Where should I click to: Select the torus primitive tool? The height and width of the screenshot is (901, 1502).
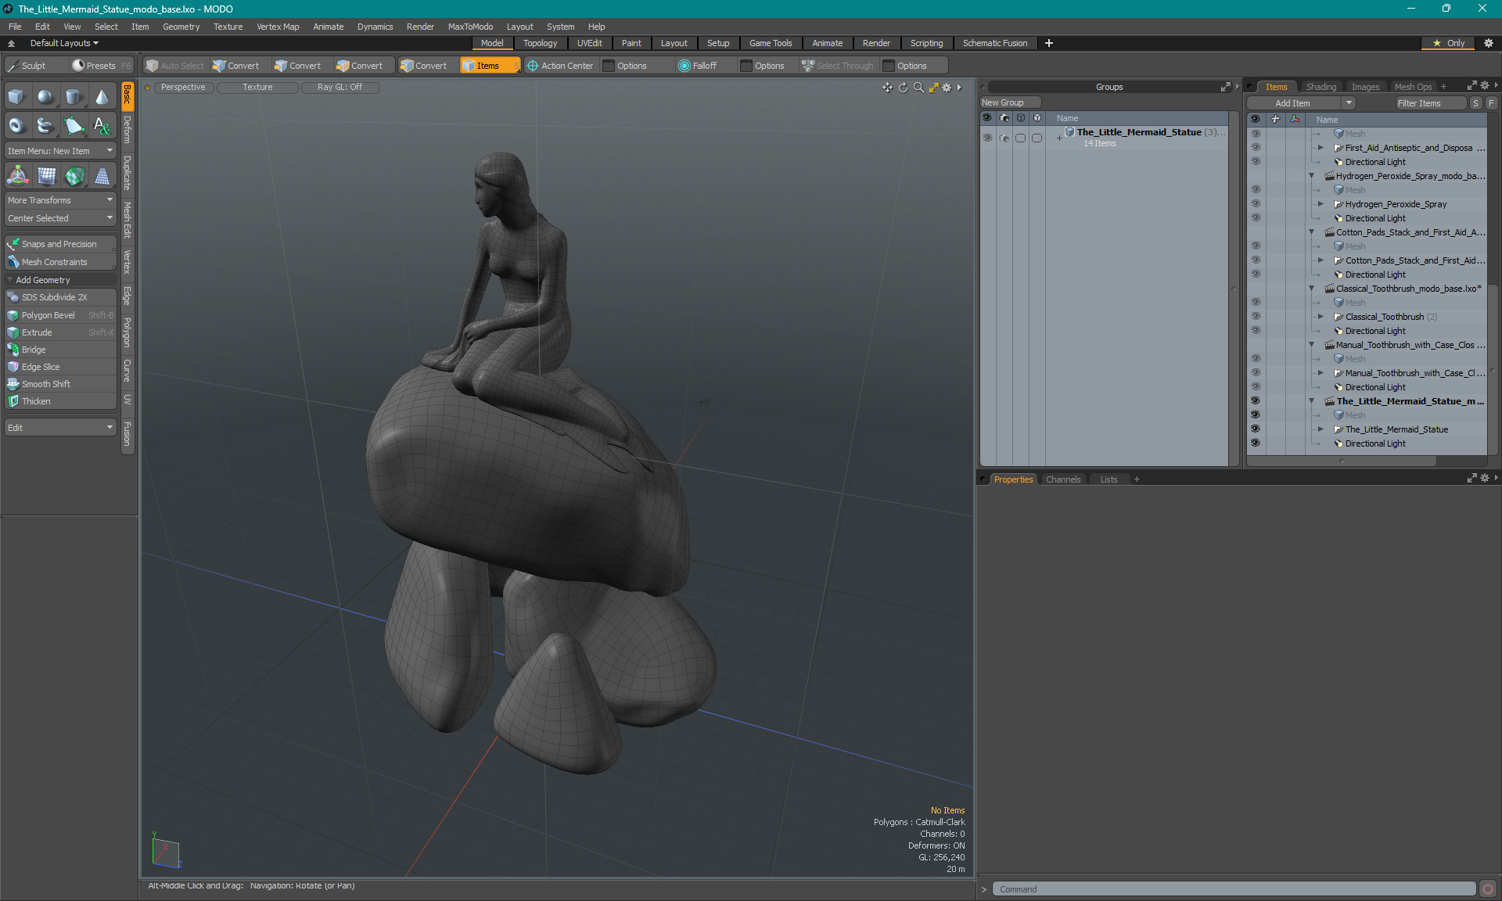[17, 125]
